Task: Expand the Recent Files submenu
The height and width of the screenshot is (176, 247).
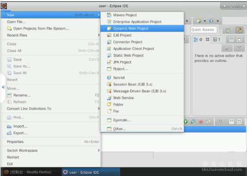Action: pos(50,35)
